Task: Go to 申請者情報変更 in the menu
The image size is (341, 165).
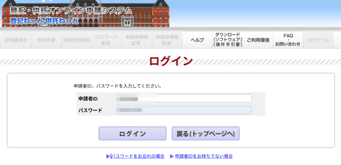Action: coord(137,40)
